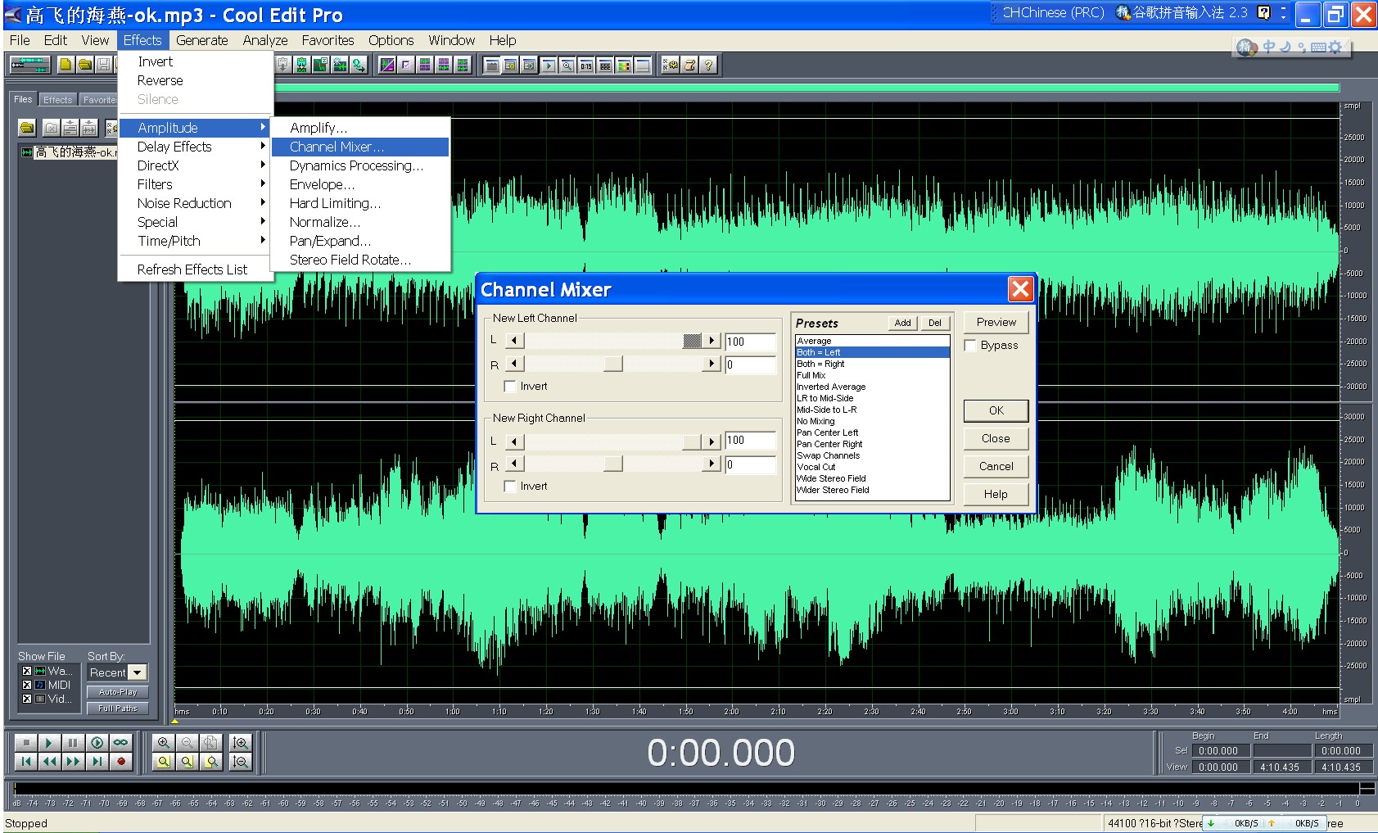Expand the Noise Reduction submenu
This screenshot has width=1378, height=833.
195,203
